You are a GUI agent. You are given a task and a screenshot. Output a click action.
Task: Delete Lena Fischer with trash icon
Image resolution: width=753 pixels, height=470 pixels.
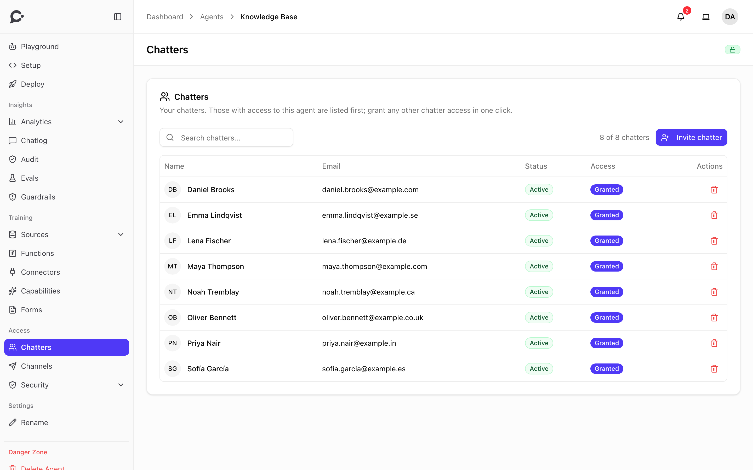pyautogui.click(x=714, y=240)
